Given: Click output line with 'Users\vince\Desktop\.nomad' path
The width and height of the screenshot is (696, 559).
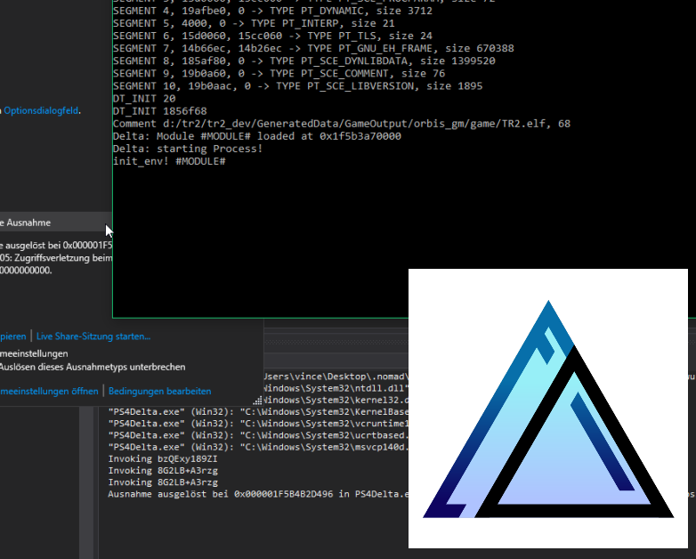Looking at the screenshot, I should 336,377.
